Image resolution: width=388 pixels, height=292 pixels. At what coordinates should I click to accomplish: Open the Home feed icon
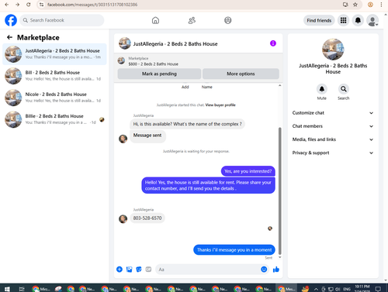(x=155, y=20)
